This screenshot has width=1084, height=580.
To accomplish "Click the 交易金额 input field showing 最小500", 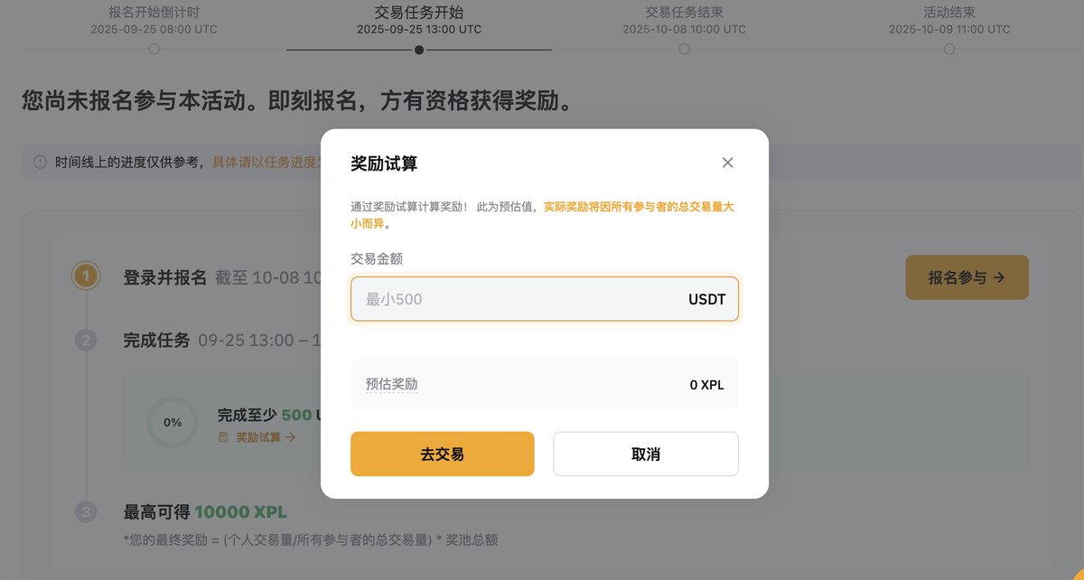I will point(515,299).
